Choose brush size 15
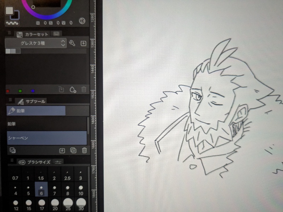The image size is (283, 212). [x=29, y=205]
